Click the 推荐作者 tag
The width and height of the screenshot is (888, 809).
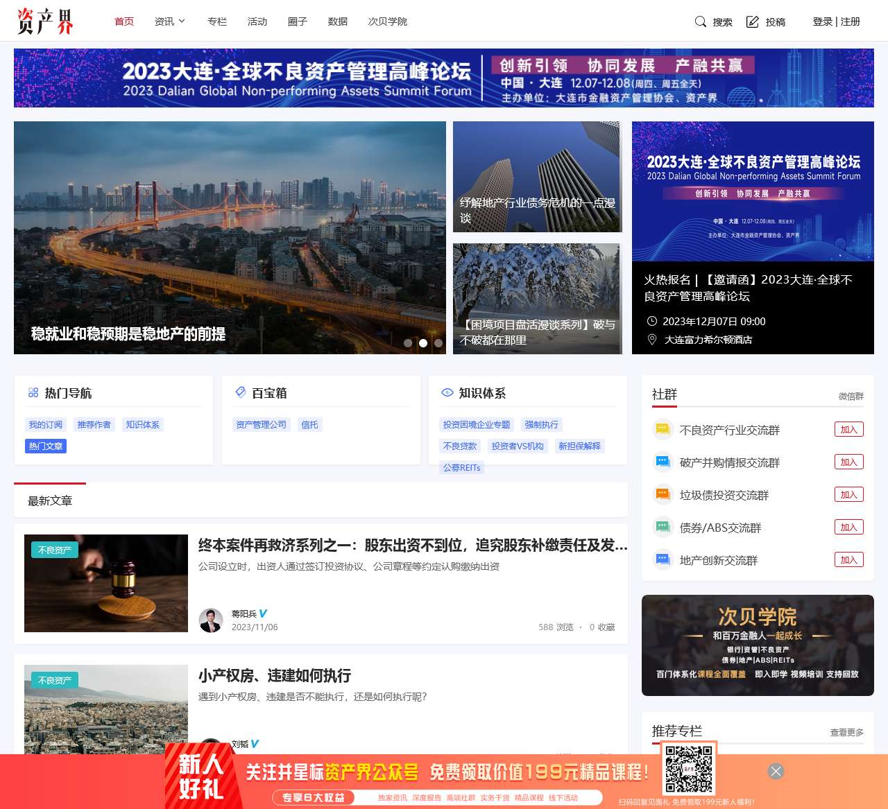[94, 425]
